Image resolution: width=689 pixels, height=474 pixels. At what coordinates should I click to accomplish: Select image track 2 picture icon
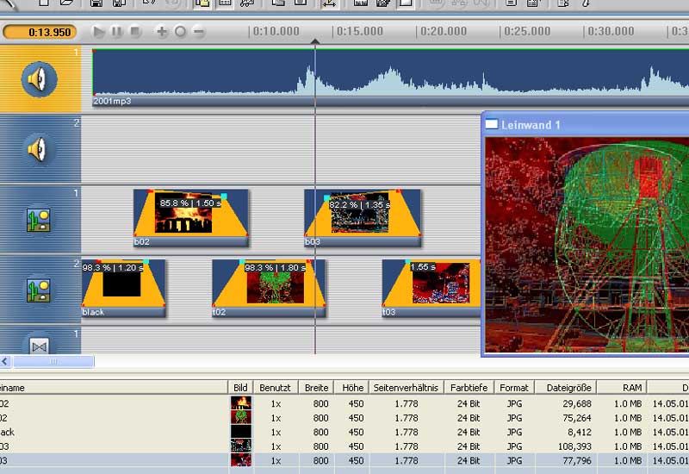click(40, 289)
